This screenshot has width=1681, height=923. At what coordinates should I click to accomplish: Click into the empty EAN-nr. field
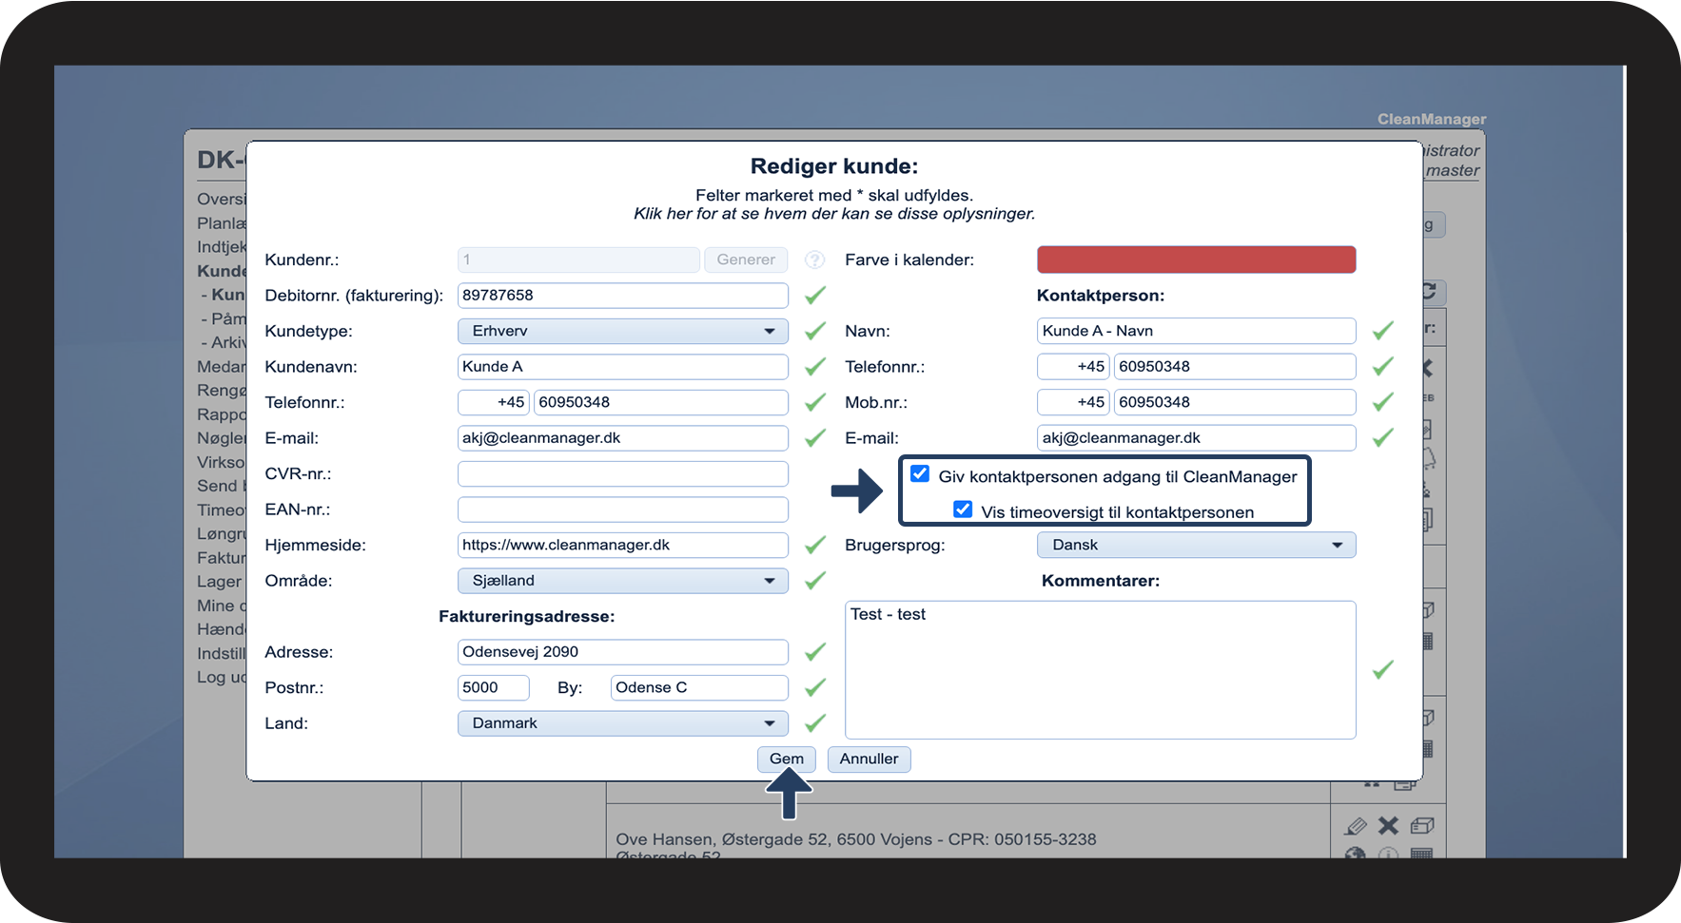click(623, 510)
